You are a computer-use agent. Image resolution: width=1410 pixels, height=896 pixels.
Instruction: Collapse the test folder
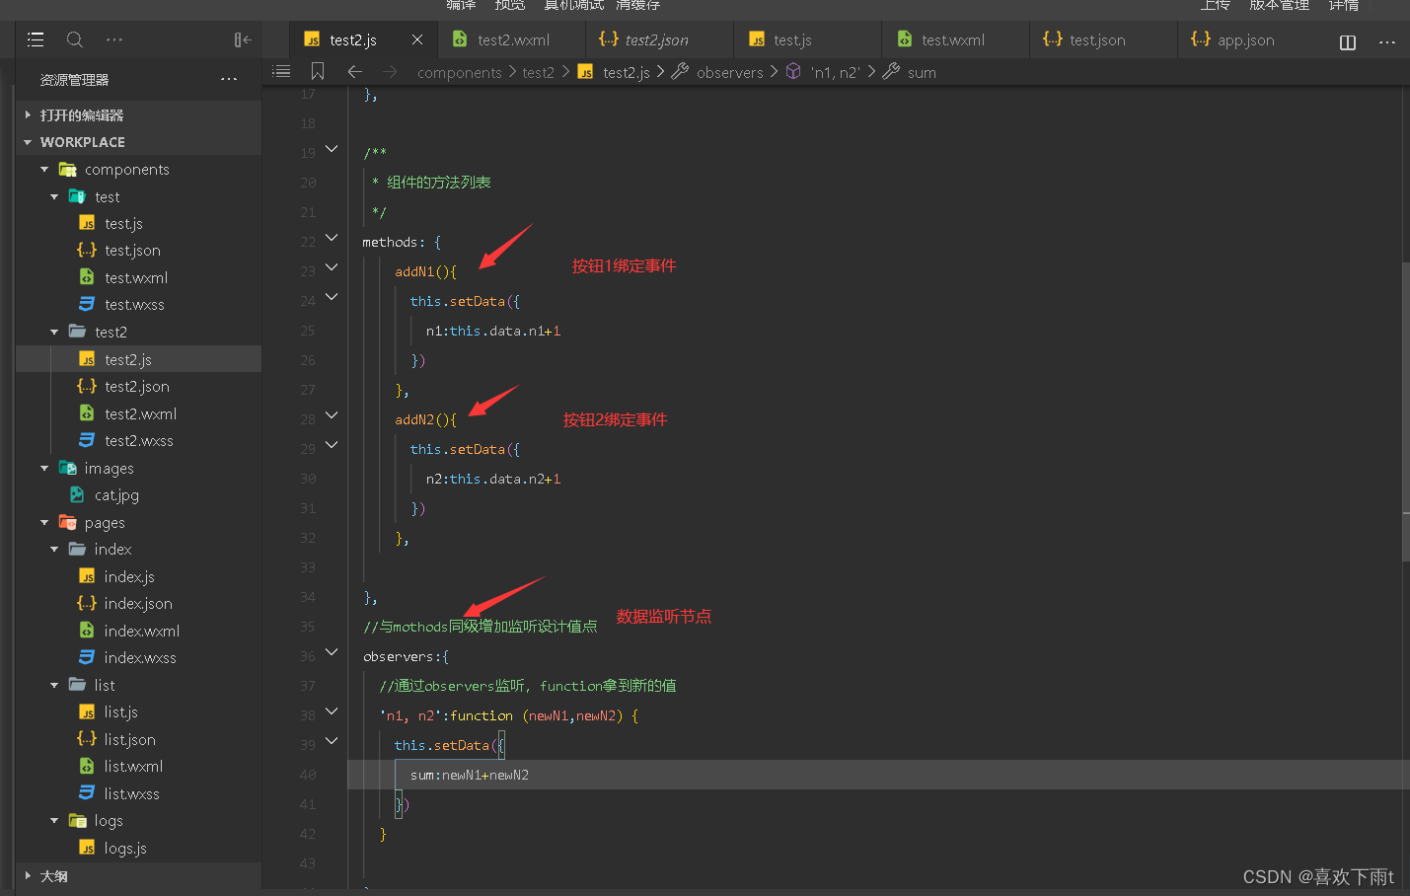[54, 196]
